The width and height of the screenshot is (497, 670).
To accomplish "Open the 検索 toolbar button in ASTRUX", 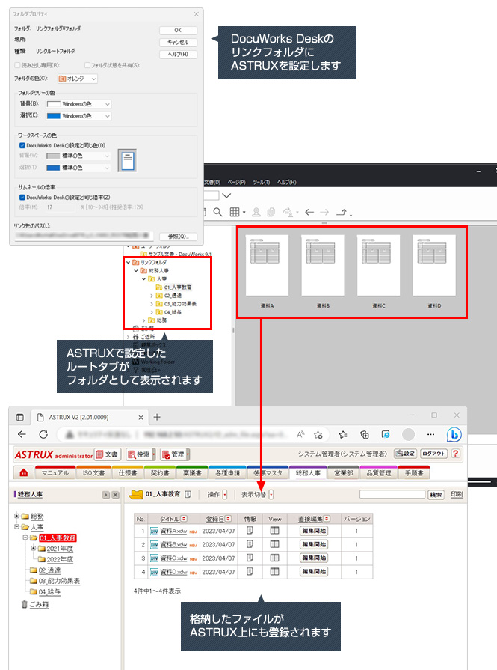I will [140, 454].
